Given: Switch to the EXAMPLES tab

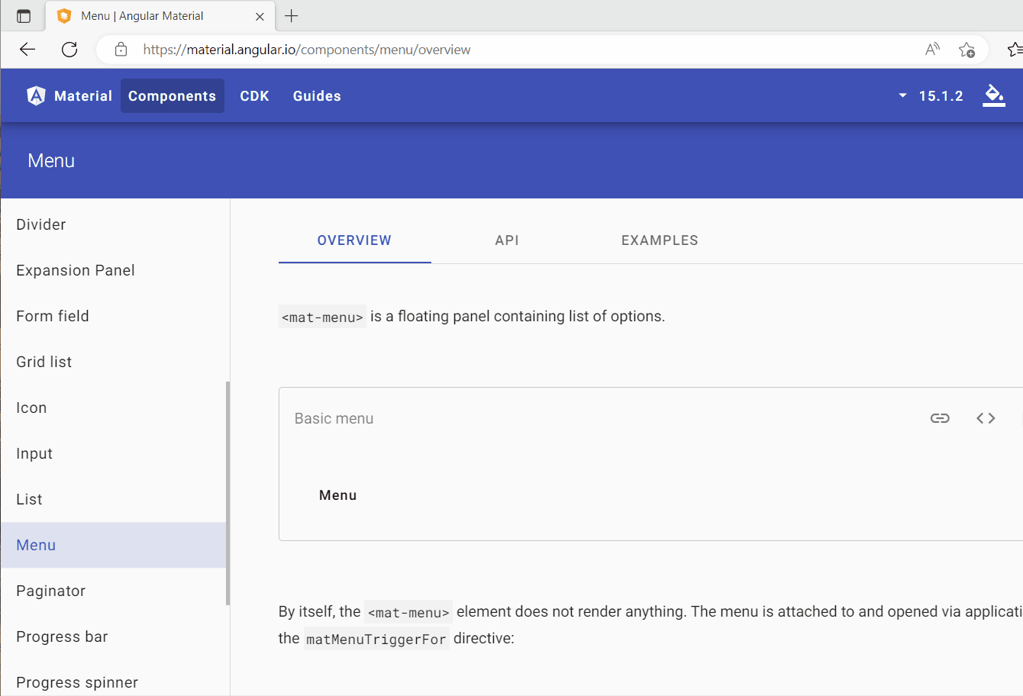Looking at the screenshot, I should 660,240.
